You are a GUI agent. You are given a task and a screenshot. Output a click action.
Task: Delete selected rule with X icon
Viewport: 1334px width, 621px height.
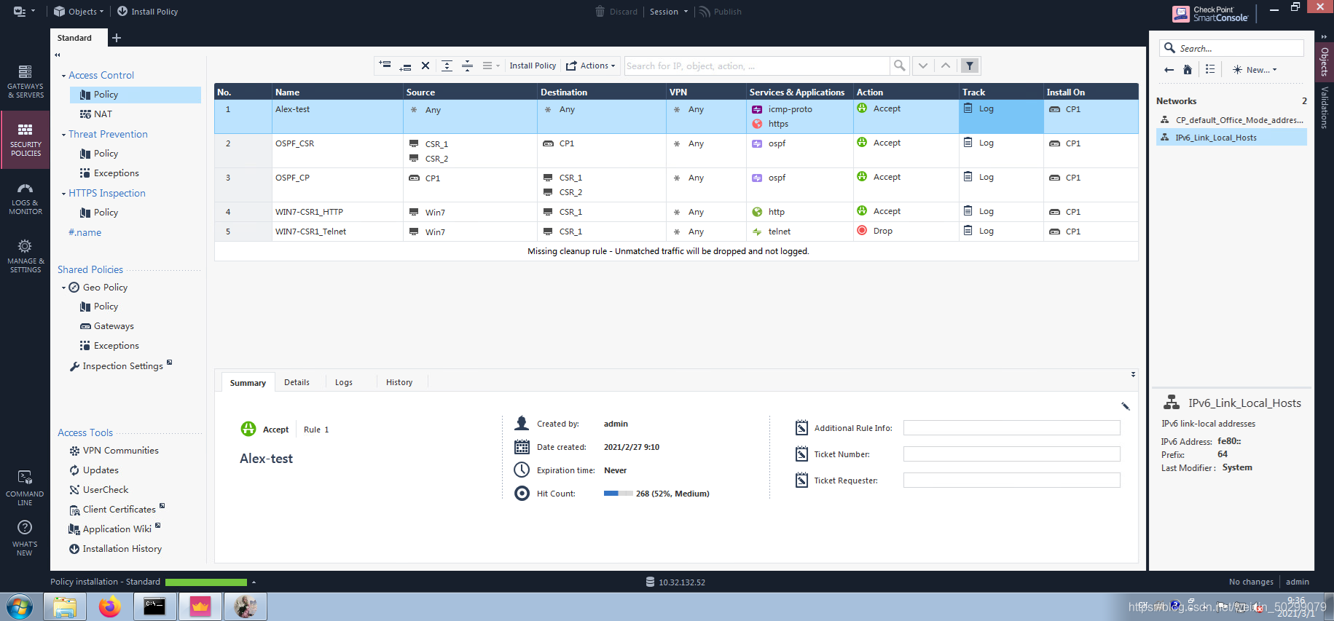(425, 66)
